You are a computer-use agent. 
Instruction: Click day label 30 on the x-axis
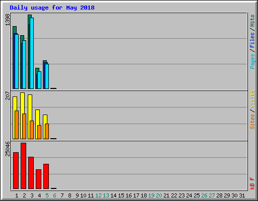tap(234, 195)
